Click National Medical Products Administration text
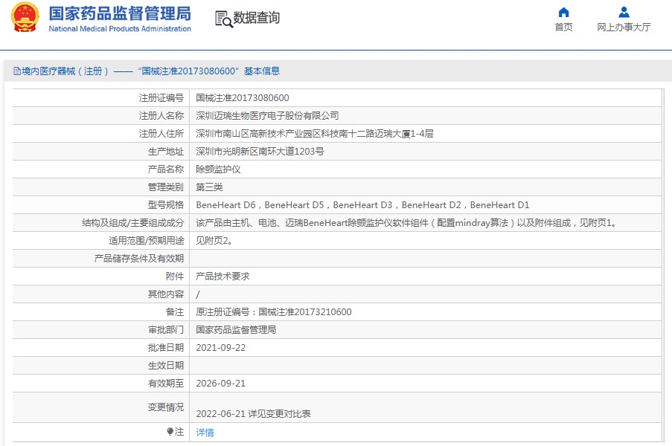Screen dimensions: 672x446 tap(120, 29)
